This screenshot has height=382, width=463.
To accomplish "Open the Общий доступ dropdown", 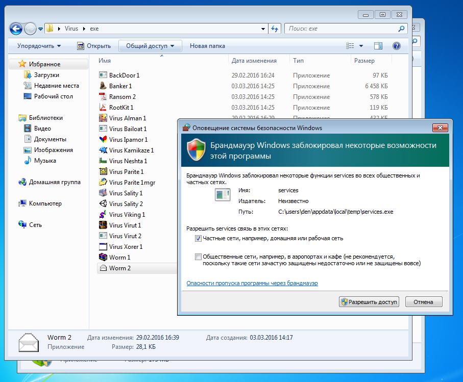I will (x=150, y=46).
